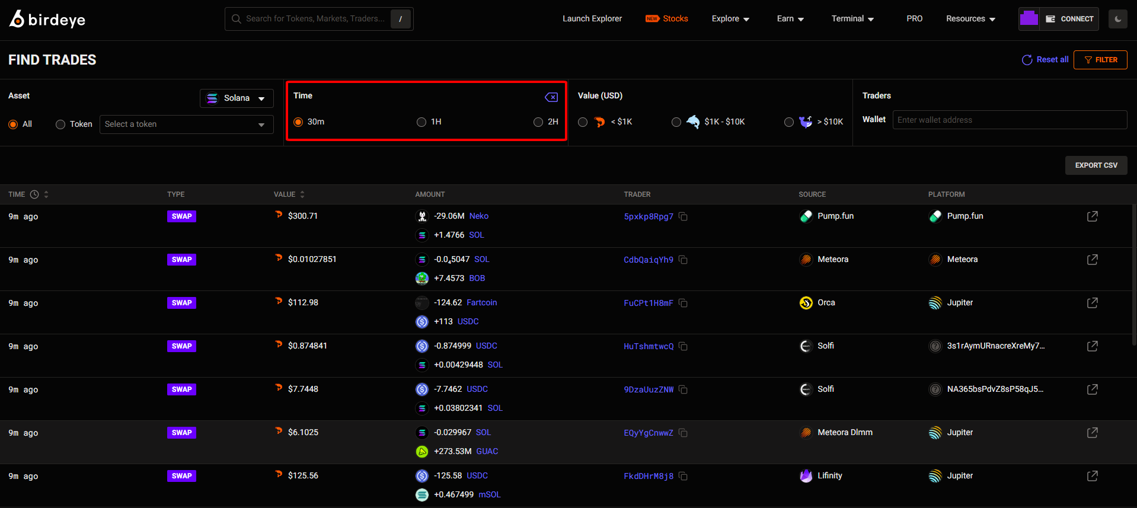
Task: Open external link for $0.874841 trade
Action: click(x=1092, y=346)
